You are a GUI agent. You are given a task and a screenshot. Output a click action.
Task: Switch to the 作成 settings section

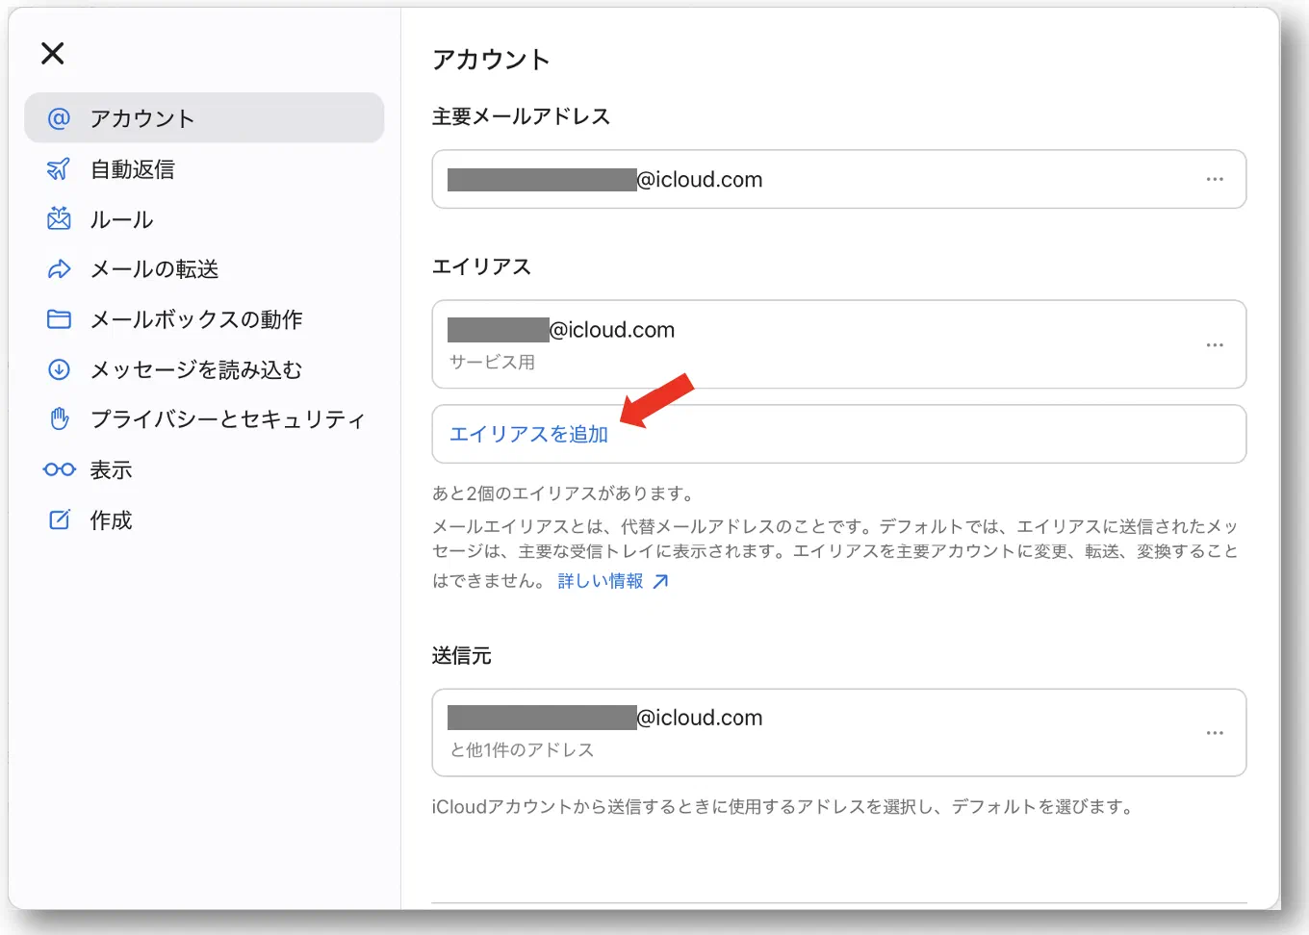click(x=204, y=519)
